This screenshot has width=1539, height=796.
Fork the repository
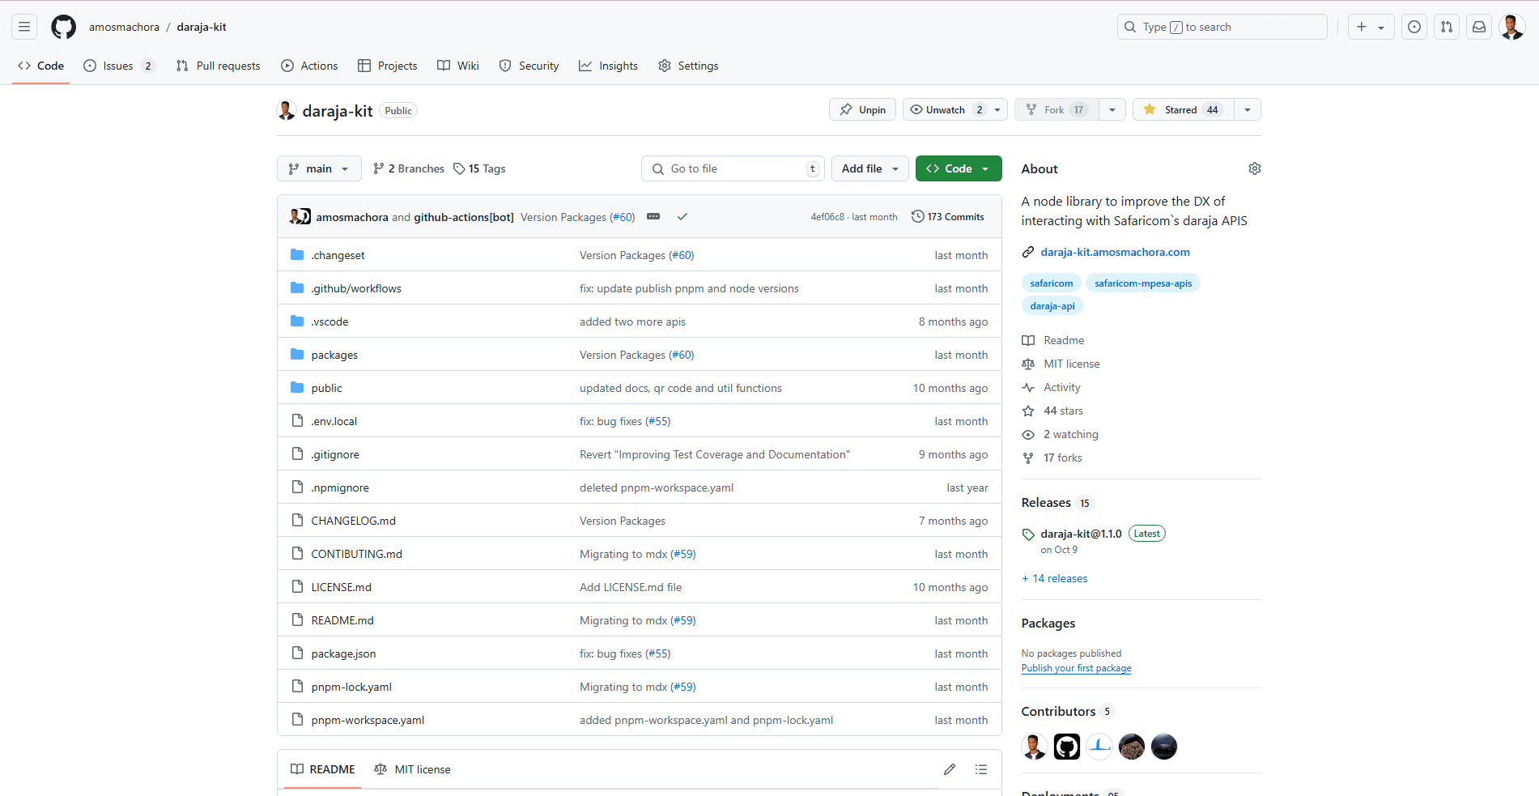click(1056, 110)
